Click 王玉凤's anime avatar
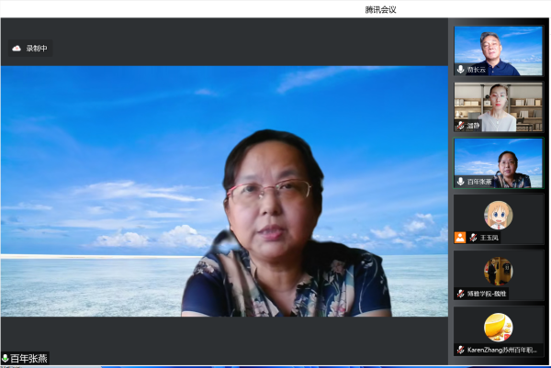 (x=499, y=215)
